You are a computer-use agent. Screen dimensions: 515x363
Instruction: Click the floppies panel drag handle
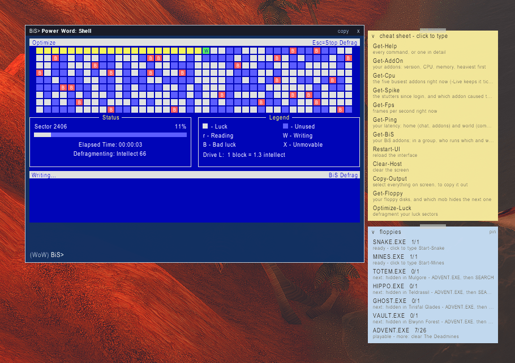(x=433, y=225)
